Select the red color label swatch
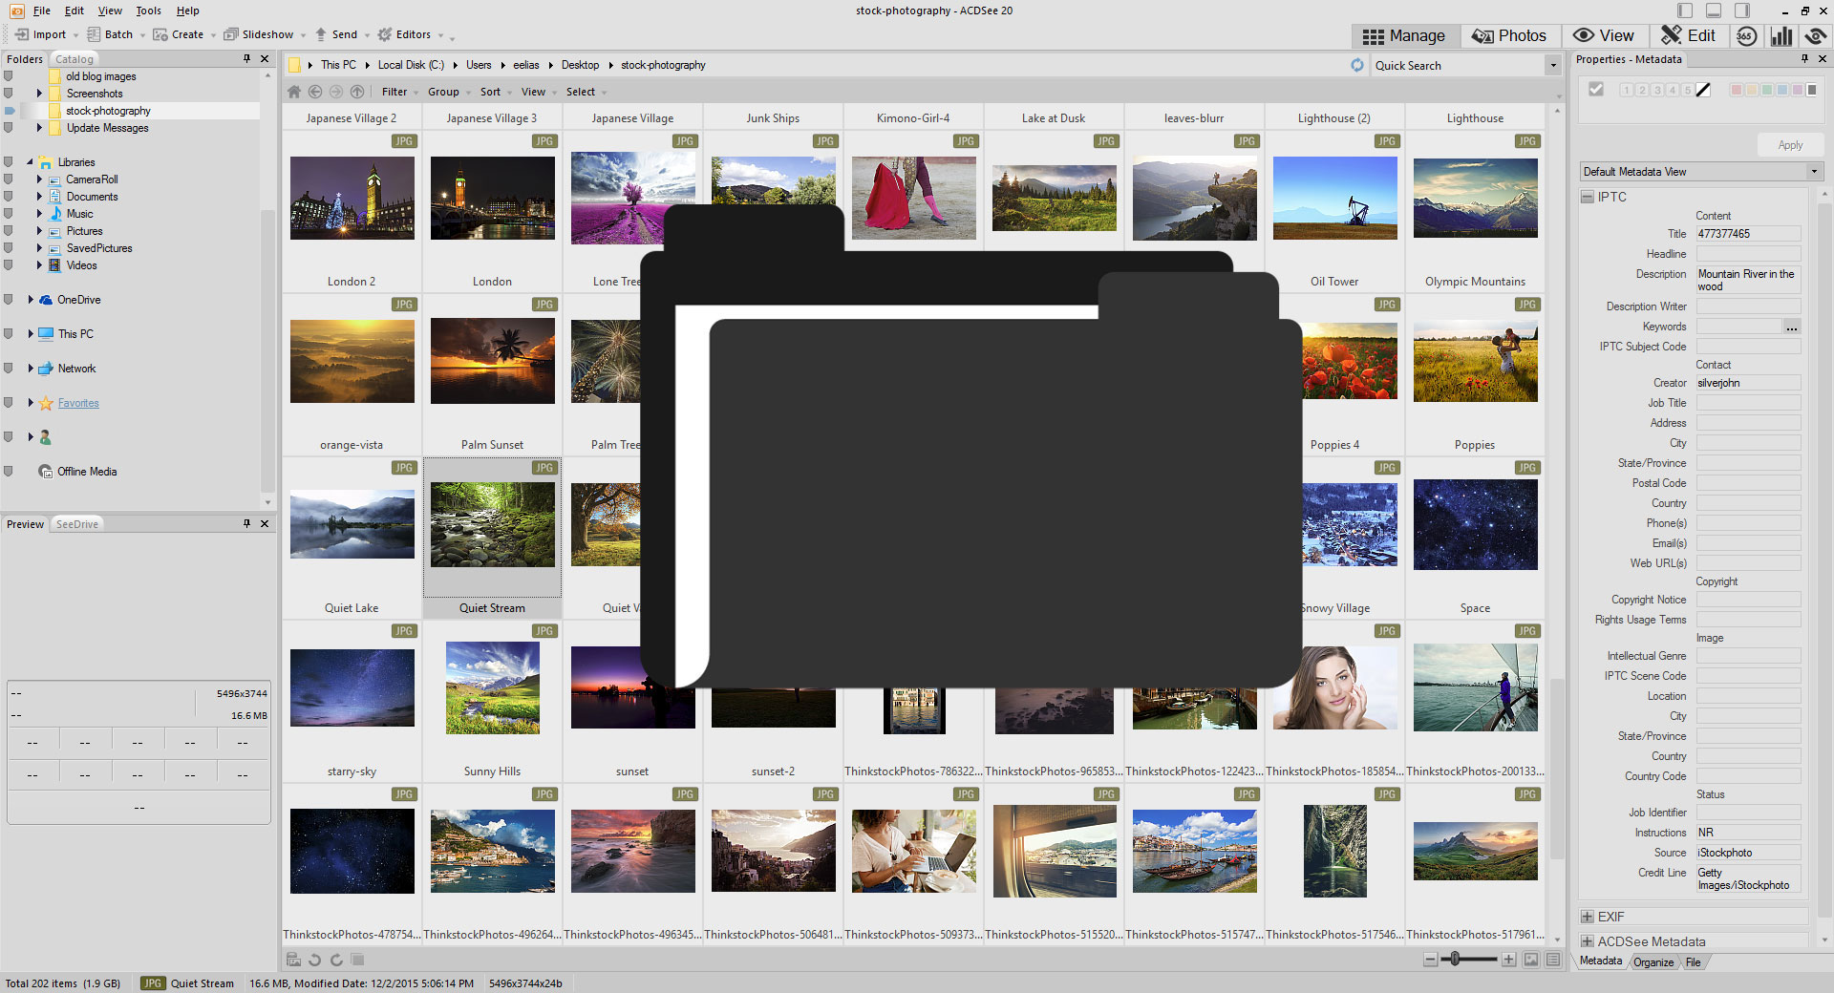Viewport: 1834px width, 993px height. coord(1737,90)
